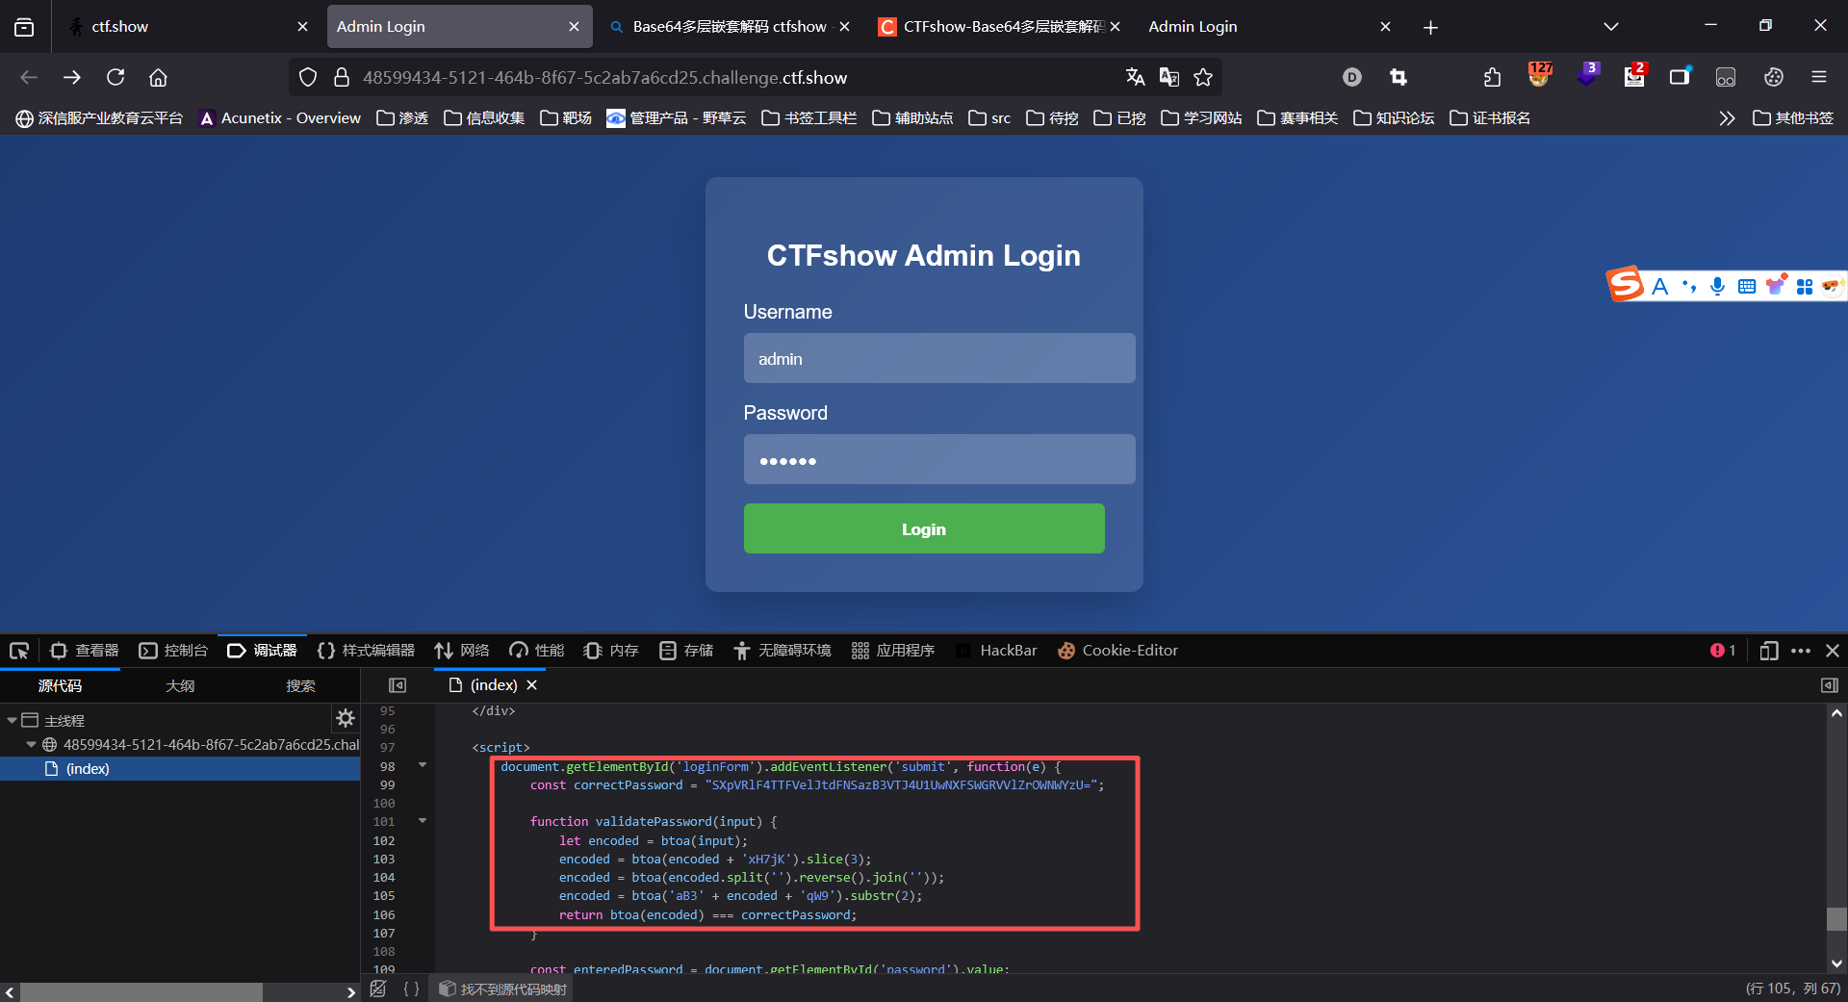Toggle ignore source with blackbox icon
Viewport: 1848px width, 1002px height.
pyautogui.click(x=377, y=989)
